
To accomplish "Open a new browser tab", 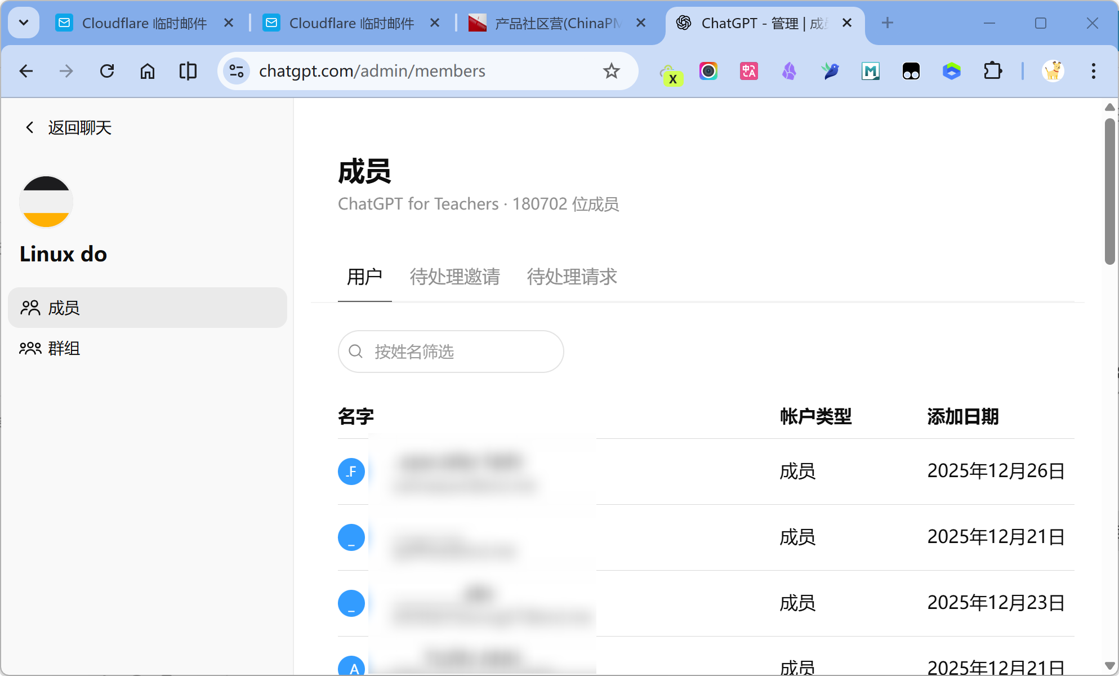I will [888, 23].
